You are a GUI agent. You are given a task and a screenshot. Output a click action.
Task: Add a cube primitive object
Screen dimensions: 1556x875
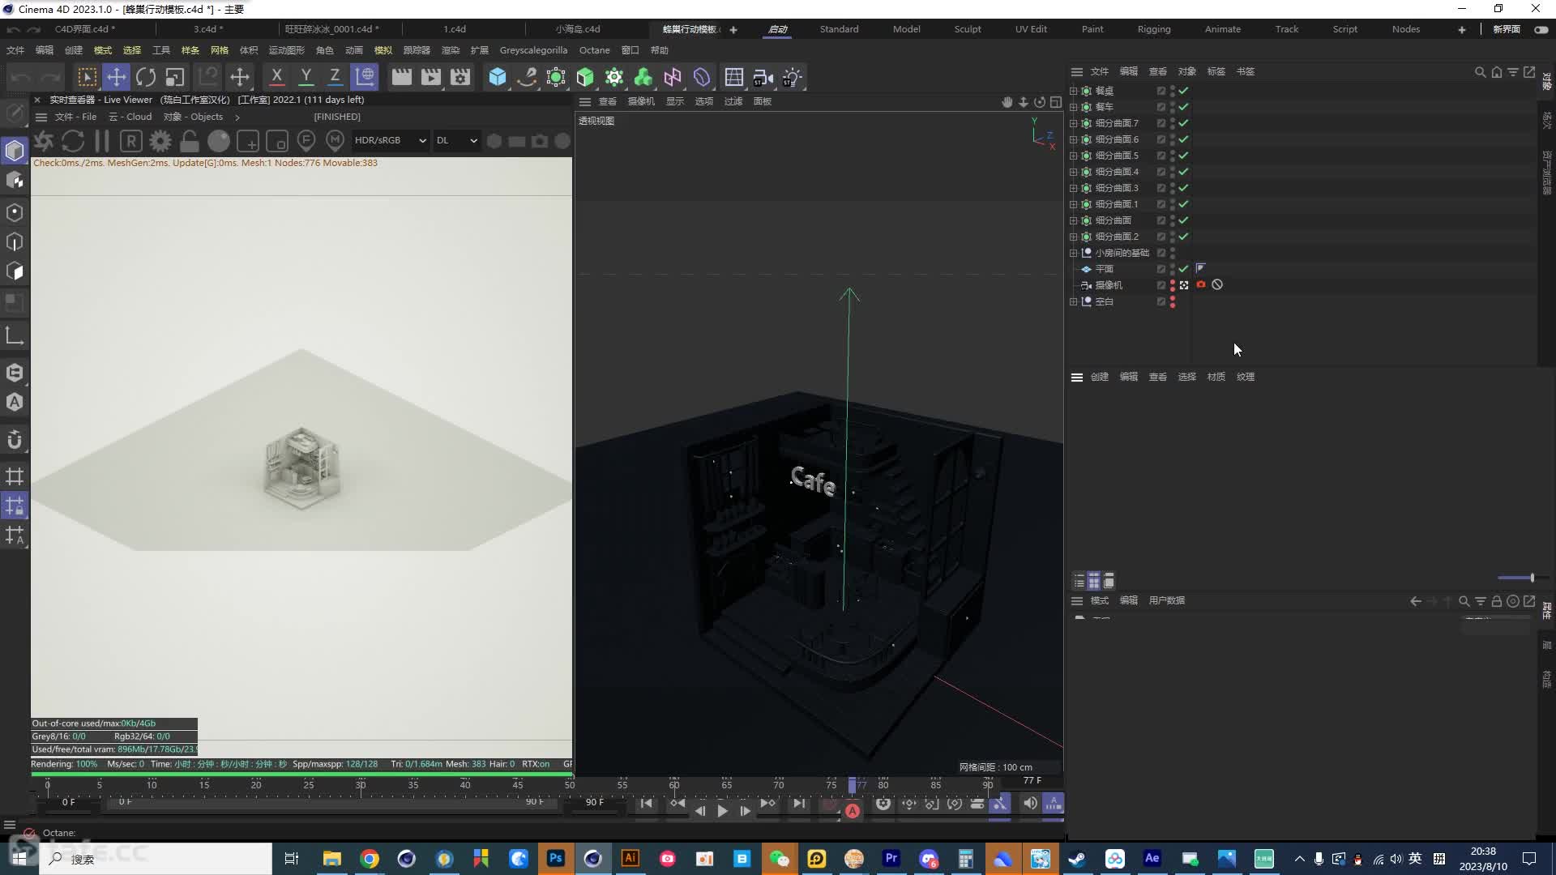point(498,77)
